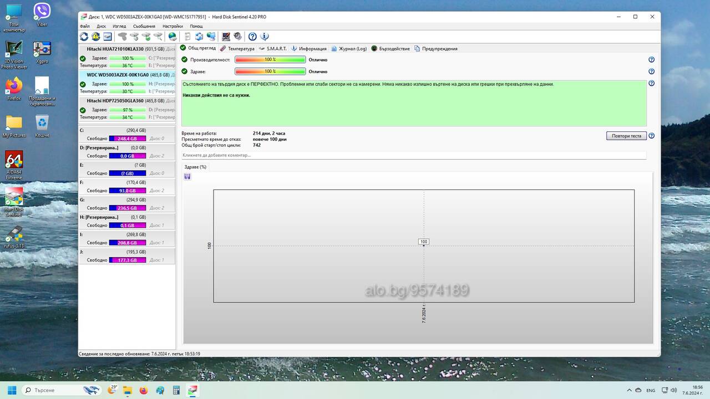Open the Viber desktop icon

pos(42,14)
